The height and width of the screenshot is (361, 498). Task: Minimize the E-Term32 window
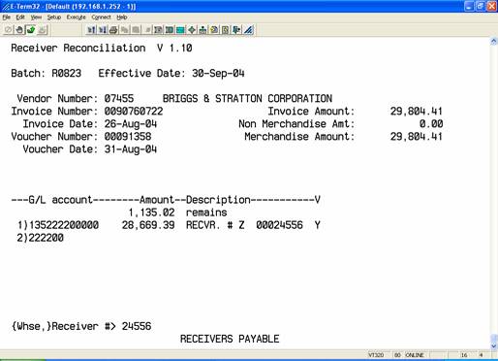point(469,6)
